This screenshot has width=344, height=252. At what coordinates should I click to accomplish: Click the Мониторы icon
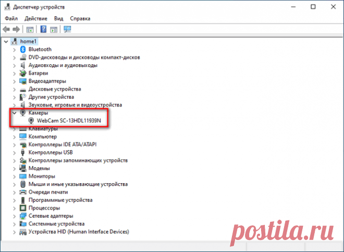(x=23, y=176)
